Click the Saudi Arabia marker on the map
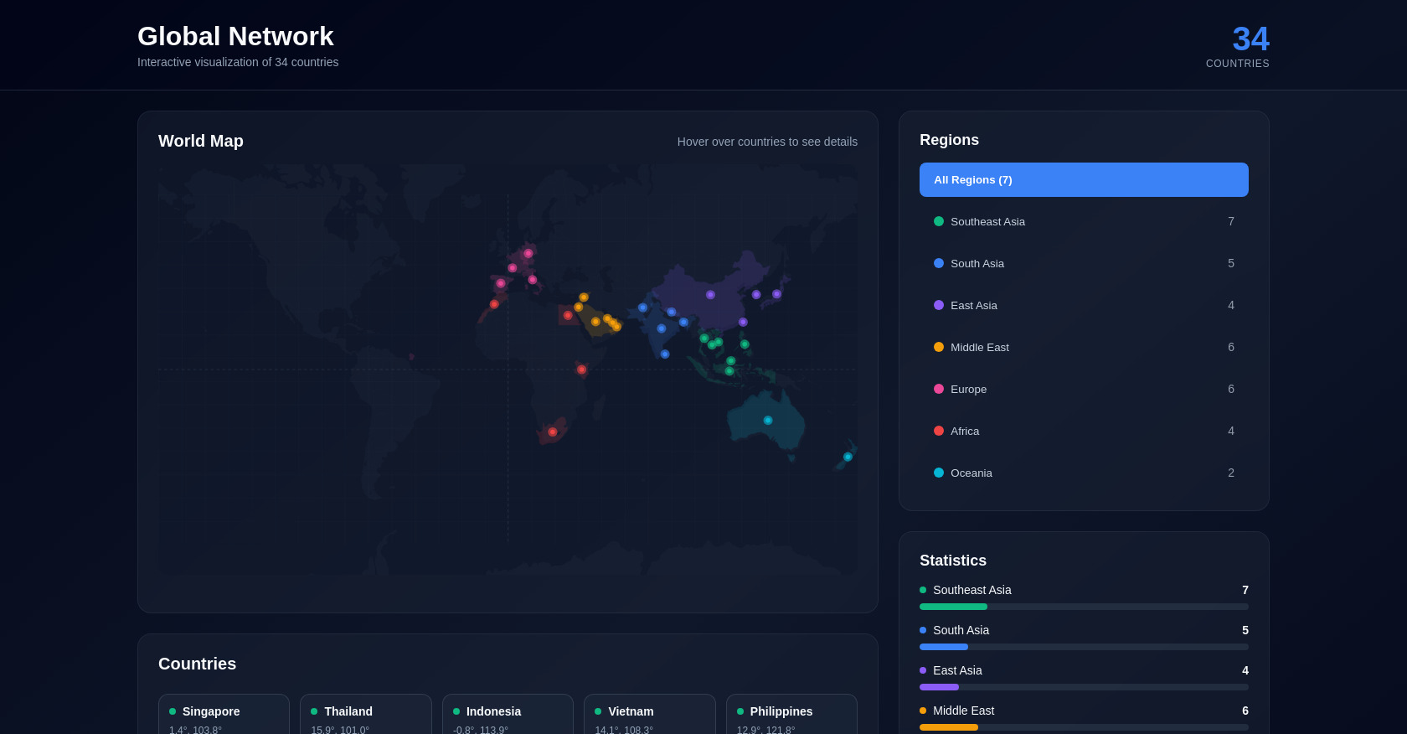 [x=595, y=322]
